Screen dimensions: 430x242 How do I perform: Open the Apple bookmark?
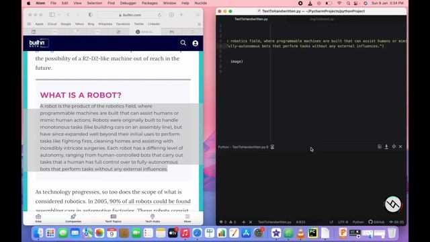tap(39, 24)
